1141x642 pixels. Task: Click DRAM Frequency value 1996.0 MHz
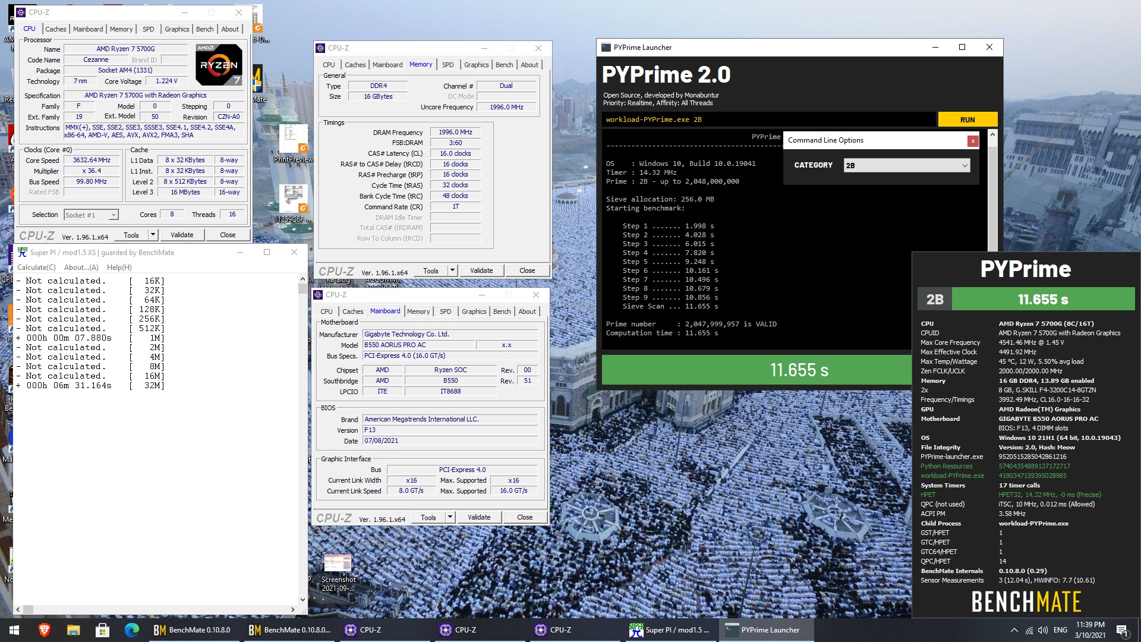[x=455, y=133]
